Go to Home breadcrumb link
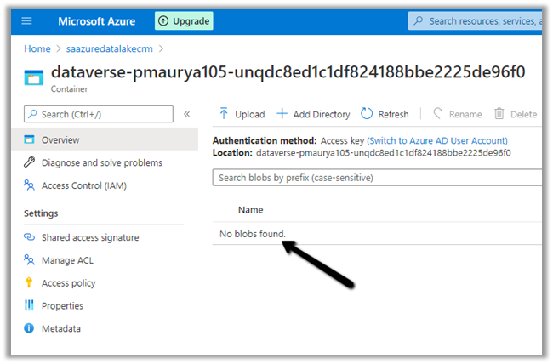Screen dimensions: 553x364 (x=37, y=49)
